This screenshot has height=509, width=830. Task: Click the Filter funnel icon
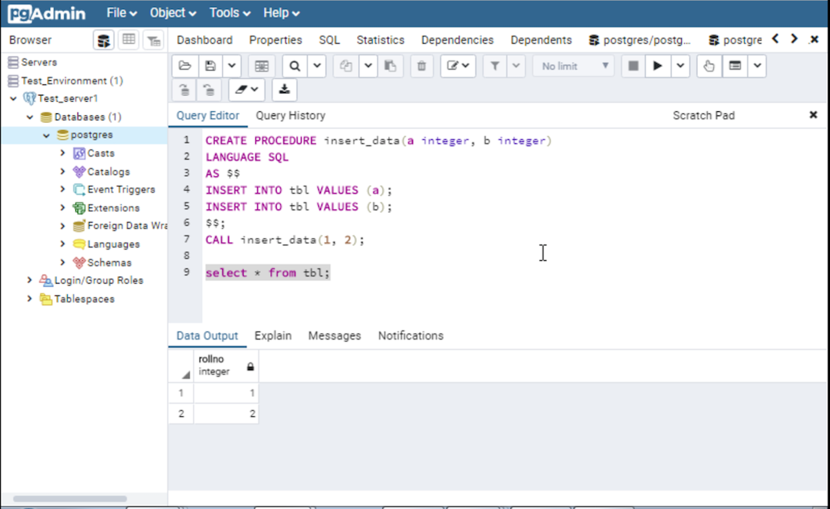tap(495, 66)
